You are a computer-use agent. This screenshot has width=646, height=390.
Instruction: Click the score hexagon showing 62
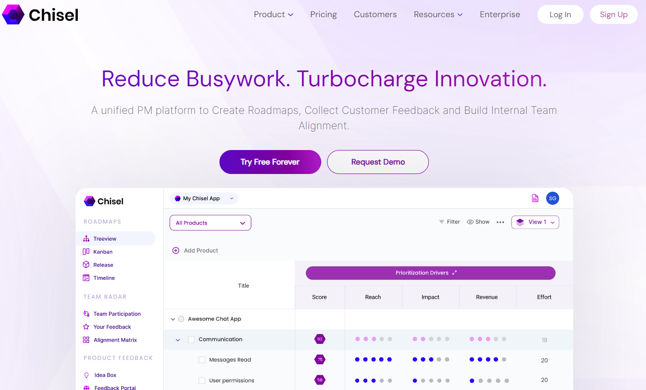(320, 339)
